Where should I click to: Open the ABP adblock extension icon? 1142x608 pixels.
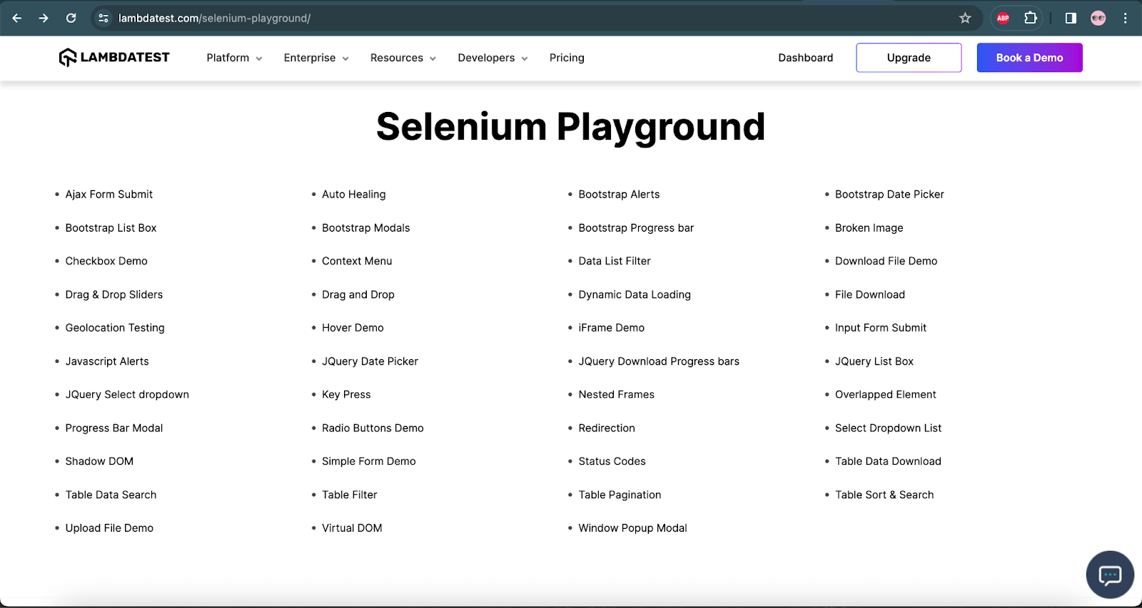point(1003,18)
